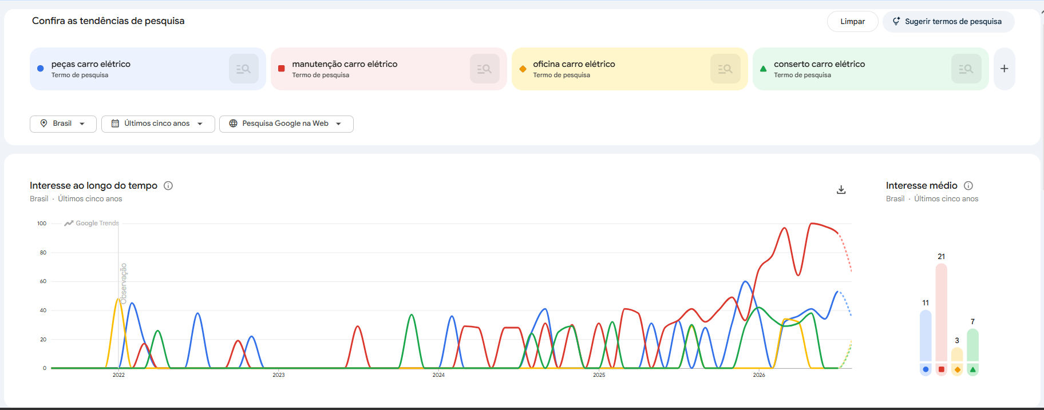Edit the oficina carro elétrico search term

point(574,64)
